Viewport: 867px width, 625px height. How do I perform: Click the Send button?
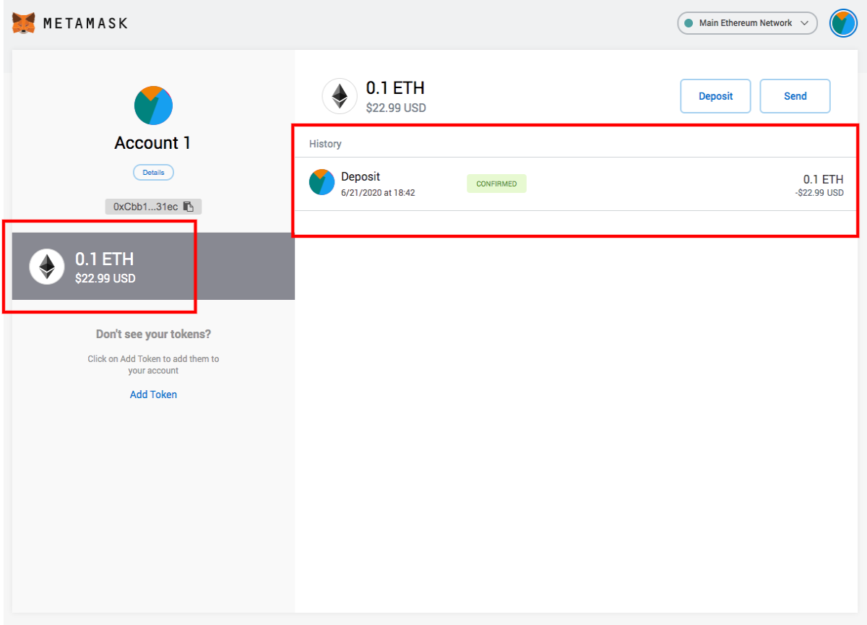point(795,96)
